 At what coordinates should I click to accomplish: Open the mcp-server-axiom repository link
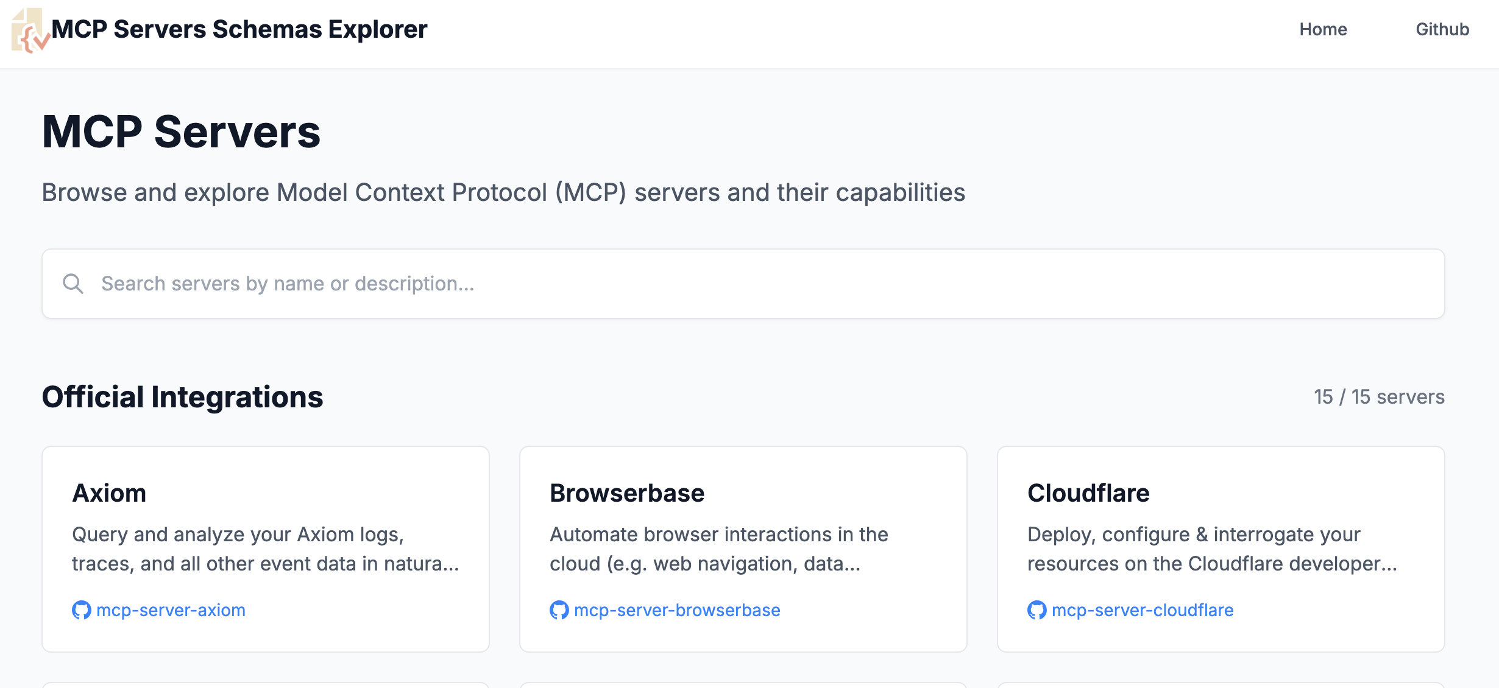[x=171, y=610]
